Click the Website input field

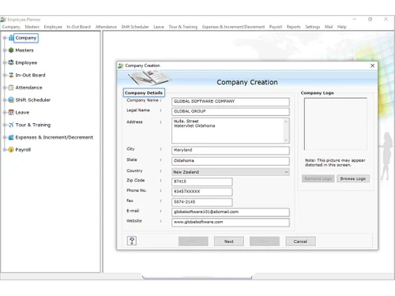pos(231,223)
